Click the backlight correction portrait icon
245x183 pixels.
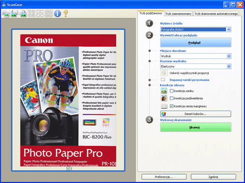coord(164,98)
